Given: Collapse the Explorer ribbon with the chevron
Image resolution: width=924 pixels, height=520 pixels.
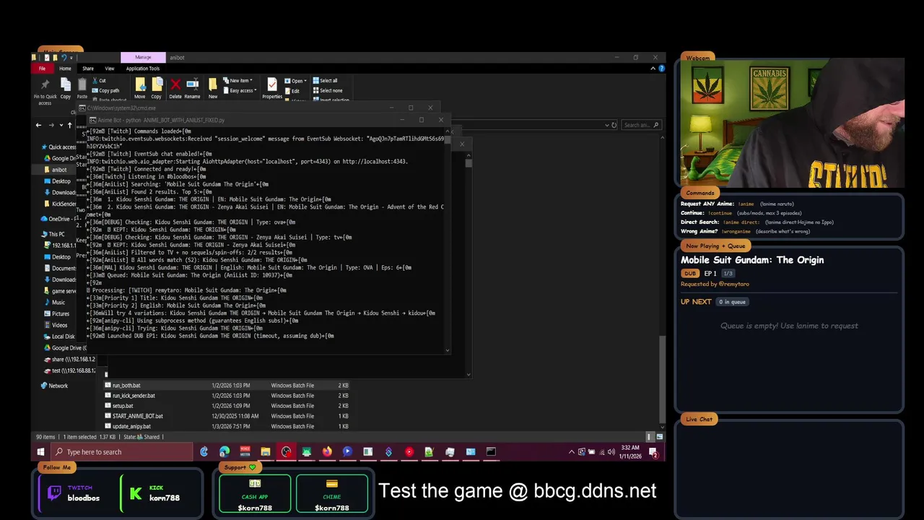Looking at the screenshot, I should [x=653, y=69].
